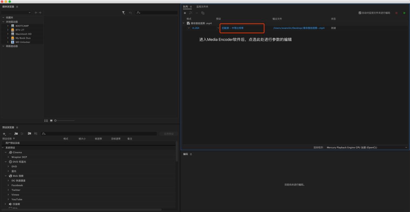Click the red stop queue button
Screen dimensions: 410x212
coord(396,13)
